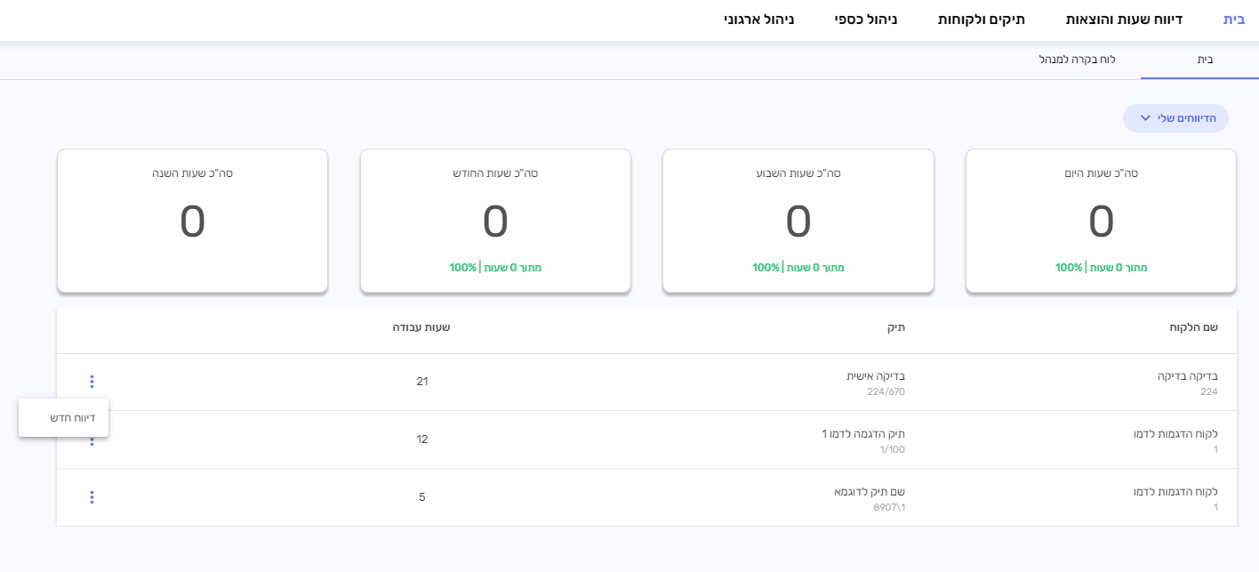
Task: Select דיווח חדש from the popup menu
Action: point(64,417)
